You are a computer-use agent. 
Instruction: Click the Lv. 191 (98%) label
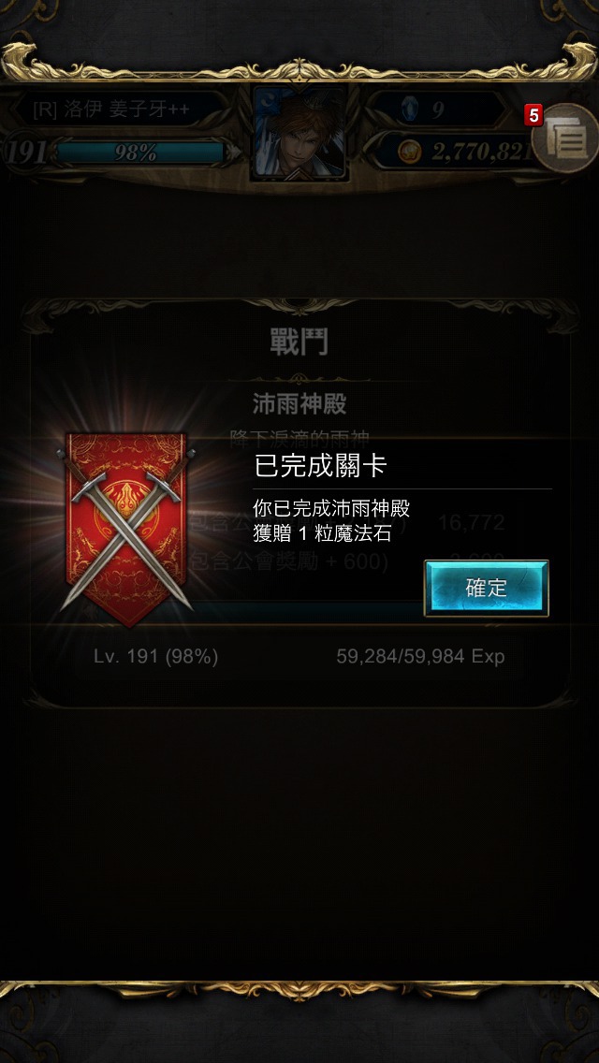(x=156, y=656)
